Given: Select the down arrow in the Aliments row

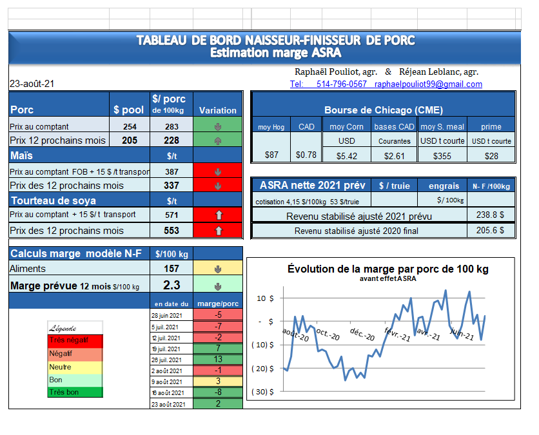Looking at the screenshot, I should [x=218, y=269].
